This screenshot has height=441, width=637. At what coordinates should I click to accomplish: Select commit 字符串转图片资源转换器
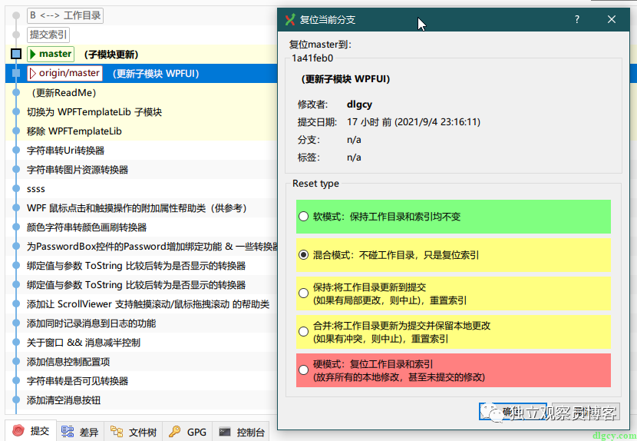point(141,170)
